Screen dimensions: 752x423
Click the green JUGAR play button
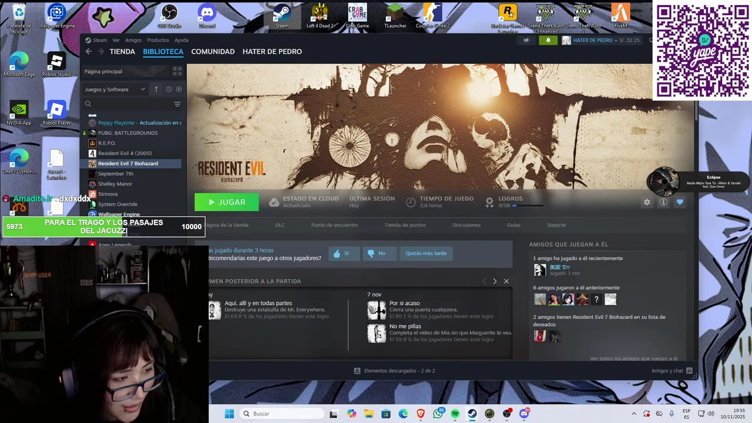[227, 202]
